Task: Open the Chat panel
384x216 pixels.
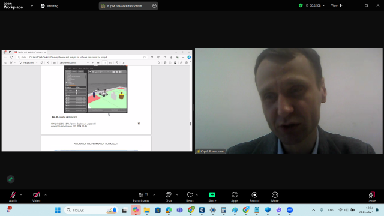Action: [169, 197]
